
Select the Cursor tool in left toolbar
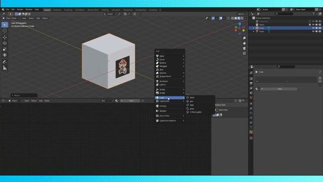pyautogui.click(x=5, y=31)
